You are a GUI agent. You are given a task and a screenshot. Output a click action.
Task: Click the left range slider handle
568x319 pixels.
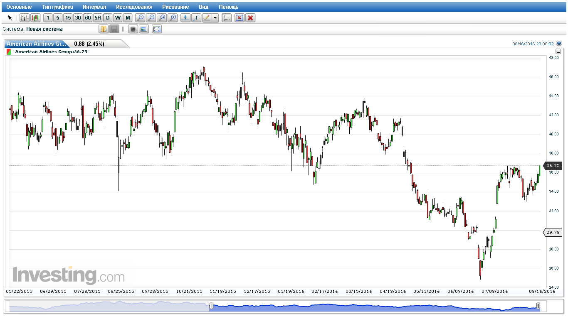211,306
